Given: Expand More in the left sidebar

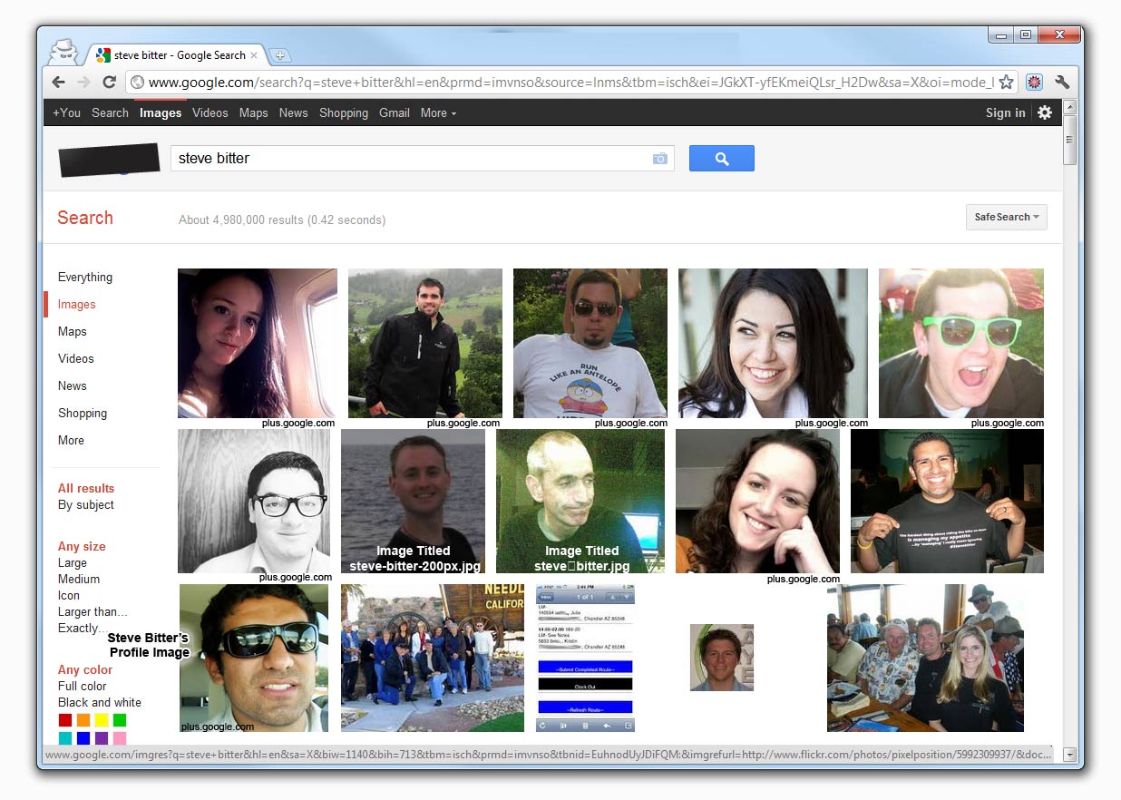Looking at the screenshot, I should pos(71,440).
